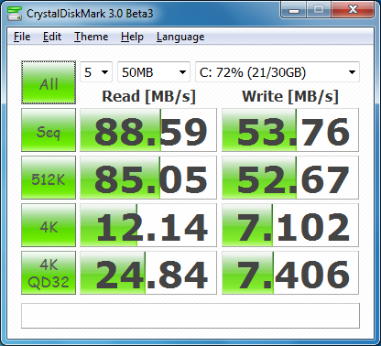This screenshot has height=346, width=381.
Task: Open the File menu
Action: (22, 37)
